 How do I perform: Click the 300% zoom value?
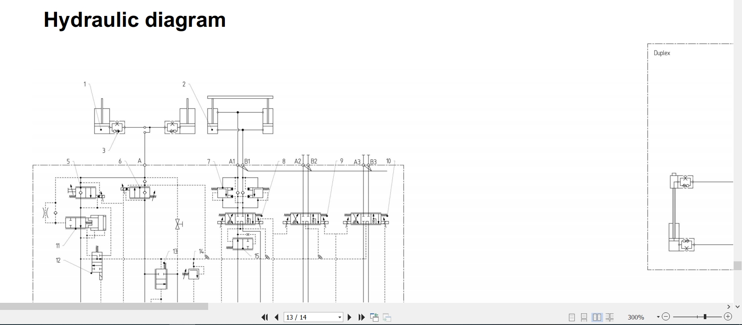click(x=636, y=317)
